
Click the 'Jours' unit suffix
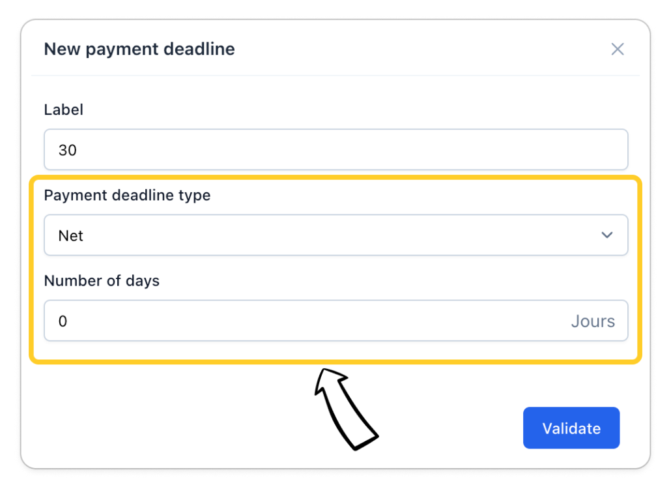pyautogui.click(x=592, y=321)
